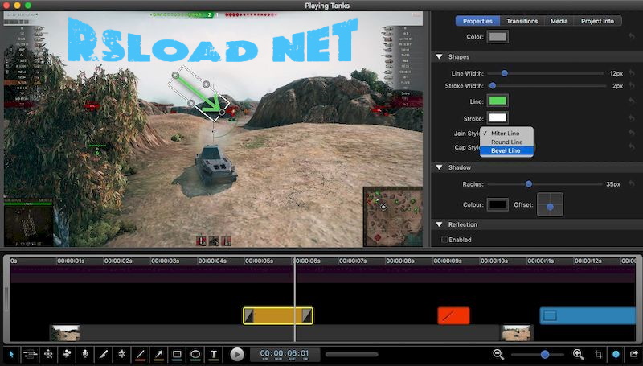Click the Stroke Width slider
Viewport: 643px width, 366px height.
[x=547, y=86]
